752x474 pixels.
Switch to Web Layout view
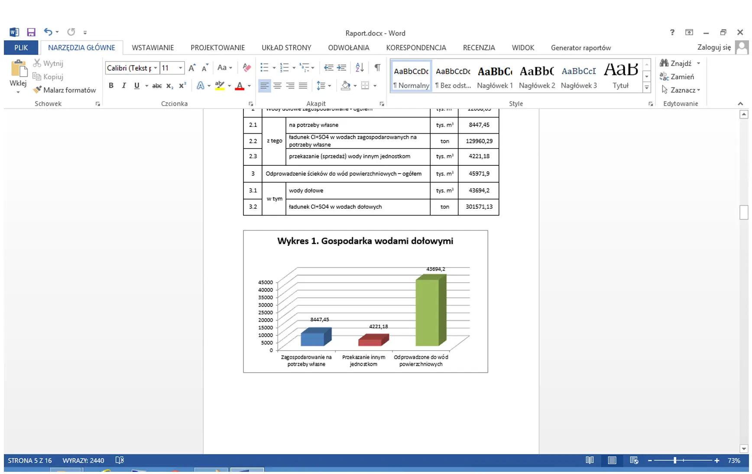coord(634,460)
